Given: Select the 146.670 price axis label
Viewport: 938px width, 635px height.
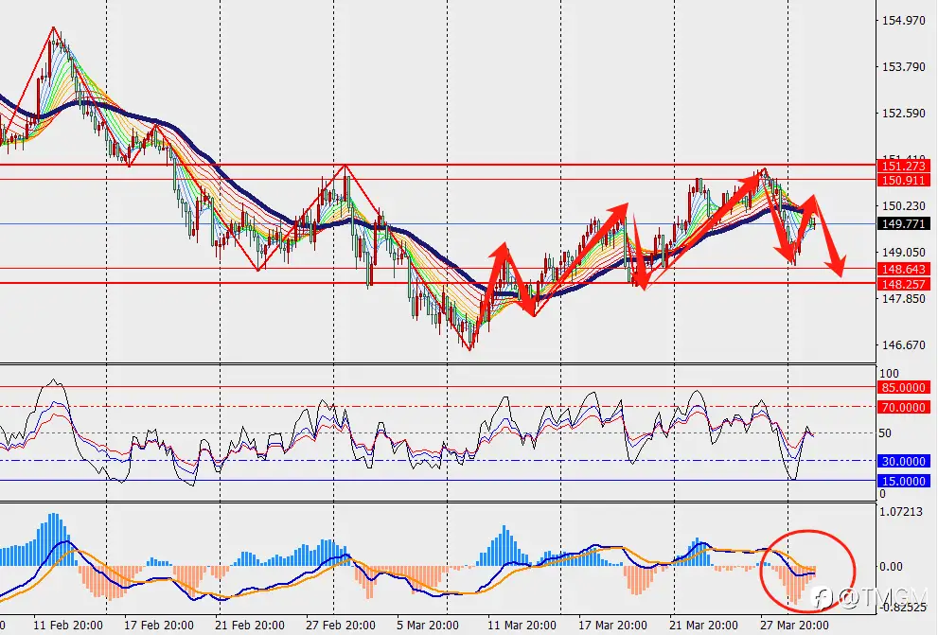Looking at the screenshot, I should click(x=903, y=345).
